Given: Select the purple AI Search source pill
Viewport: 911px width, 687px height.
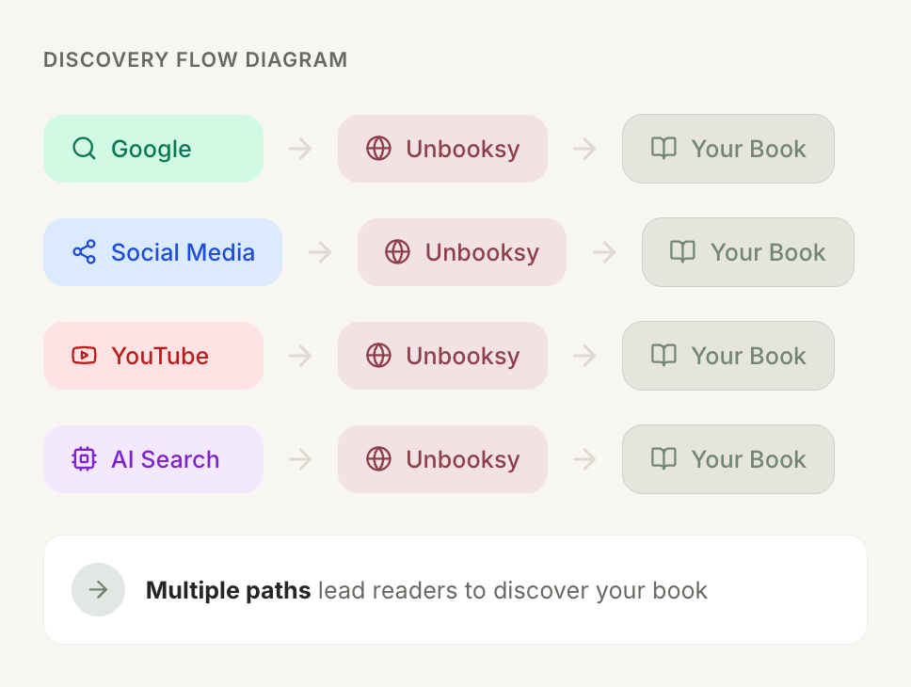Looking at the screenshot, I should [x=153, y=458].
